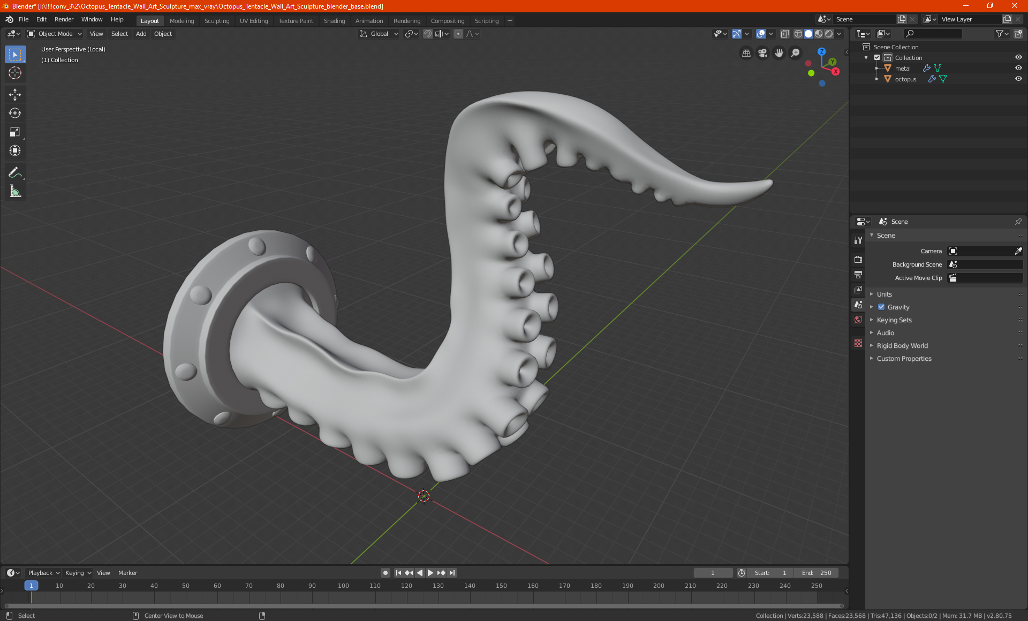Open the File menu

(x=24, y=19)
